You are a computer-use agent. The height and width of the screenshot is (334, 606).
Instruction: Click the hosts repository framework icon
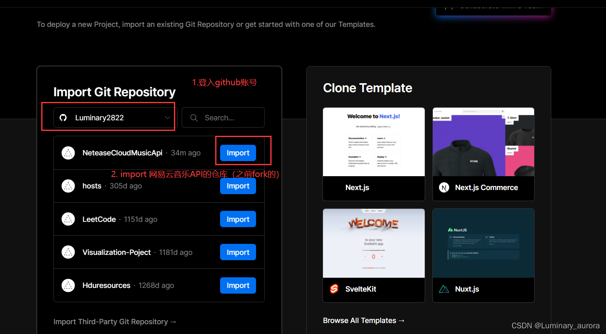[x=68, y=186]
